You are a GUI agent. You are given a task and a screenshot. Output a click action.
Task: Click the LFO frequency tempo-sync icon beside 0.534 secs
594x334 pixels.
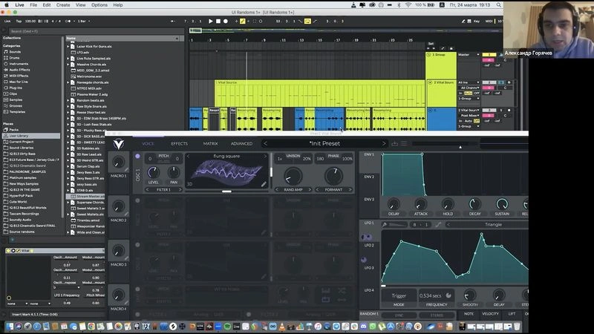(448, 295)
